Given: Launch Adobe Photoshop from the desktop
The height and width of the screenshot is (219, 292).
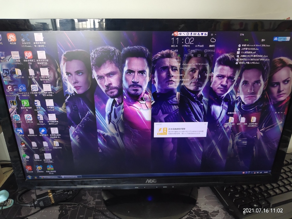Looking at the screenshot, I should (6, 73).
